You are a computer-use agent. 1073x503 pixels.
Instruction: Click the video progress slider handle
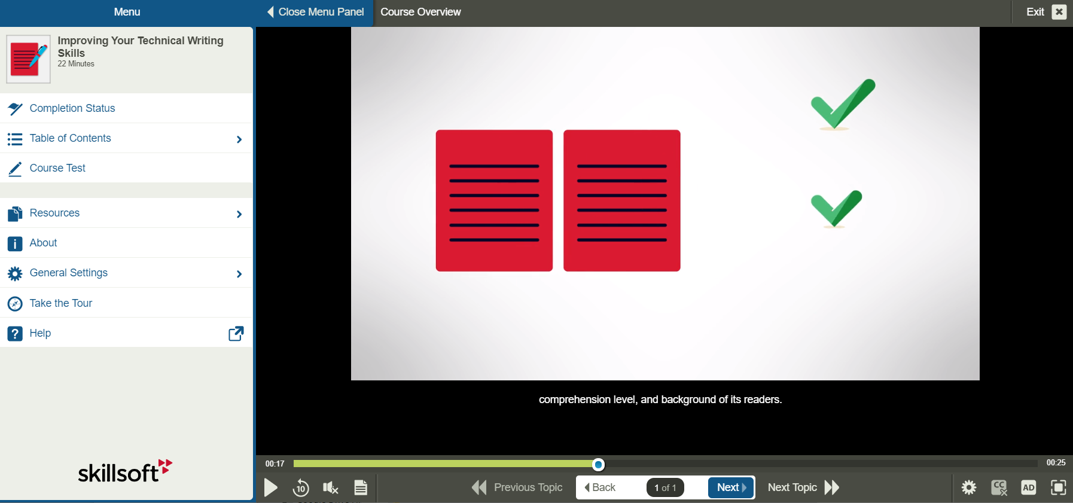click(x=598, y=464)
